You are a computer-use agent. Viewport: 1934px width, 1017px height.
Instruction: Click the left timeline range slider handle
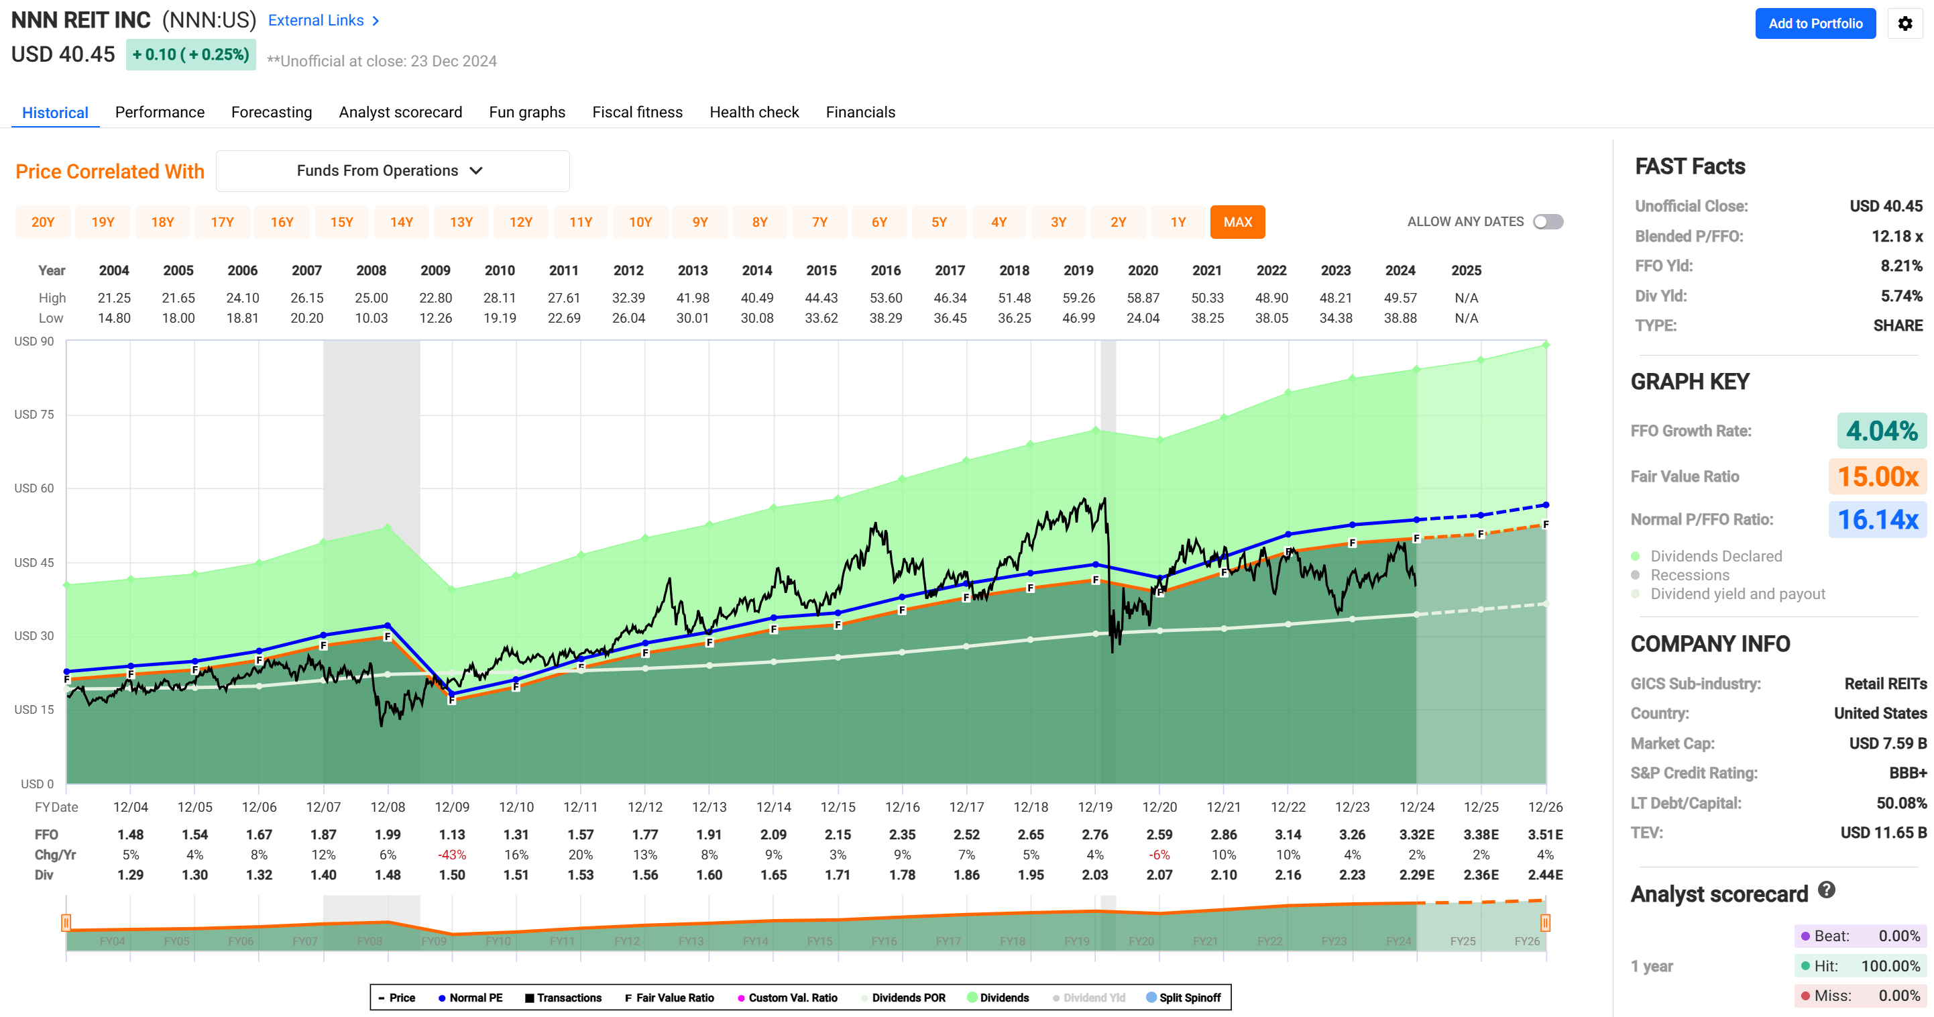tap(67, 922)
